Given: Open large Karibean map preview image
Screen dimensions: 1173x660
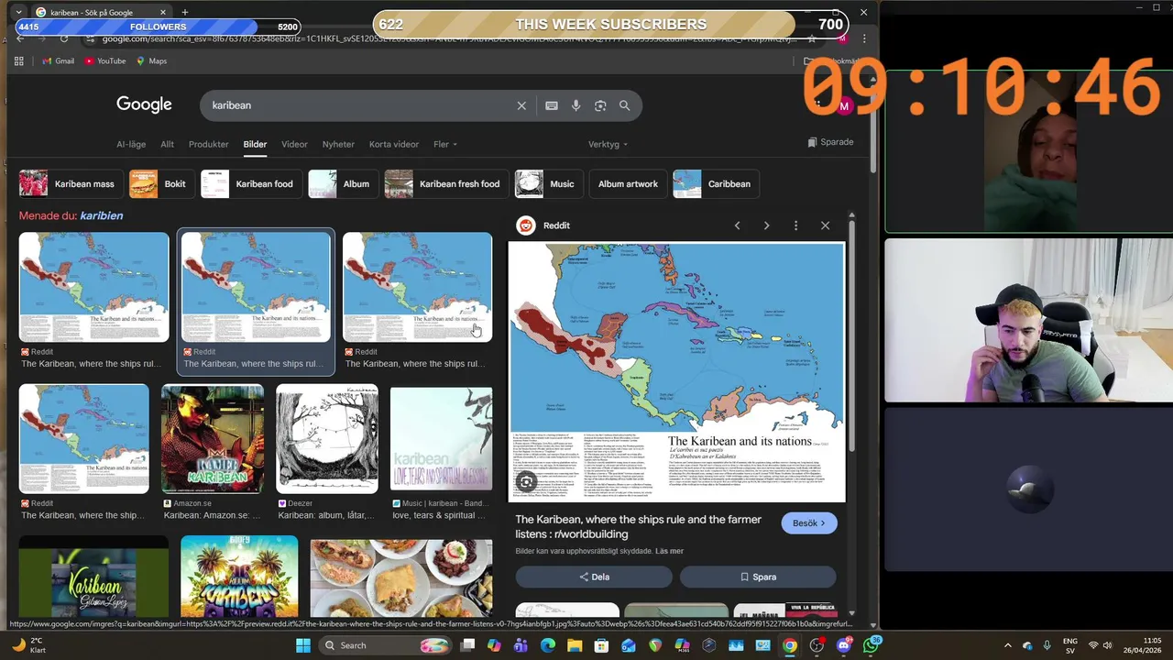Looking at the screenshot, I should coord(676,371).
